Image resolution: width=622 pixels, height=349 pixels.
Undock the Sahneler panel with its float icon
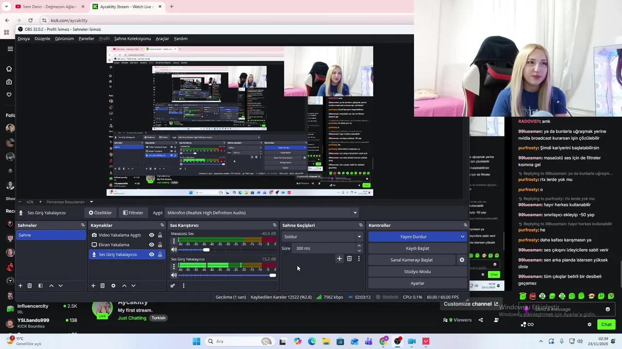83,225
